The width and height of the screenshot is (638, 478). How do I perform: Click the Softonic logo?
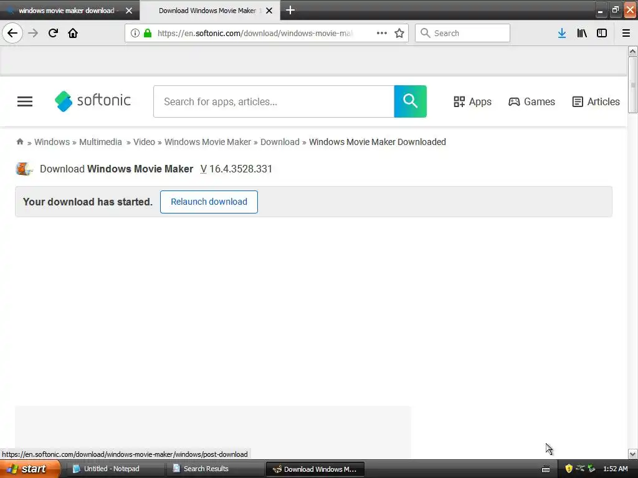point(93,101)
